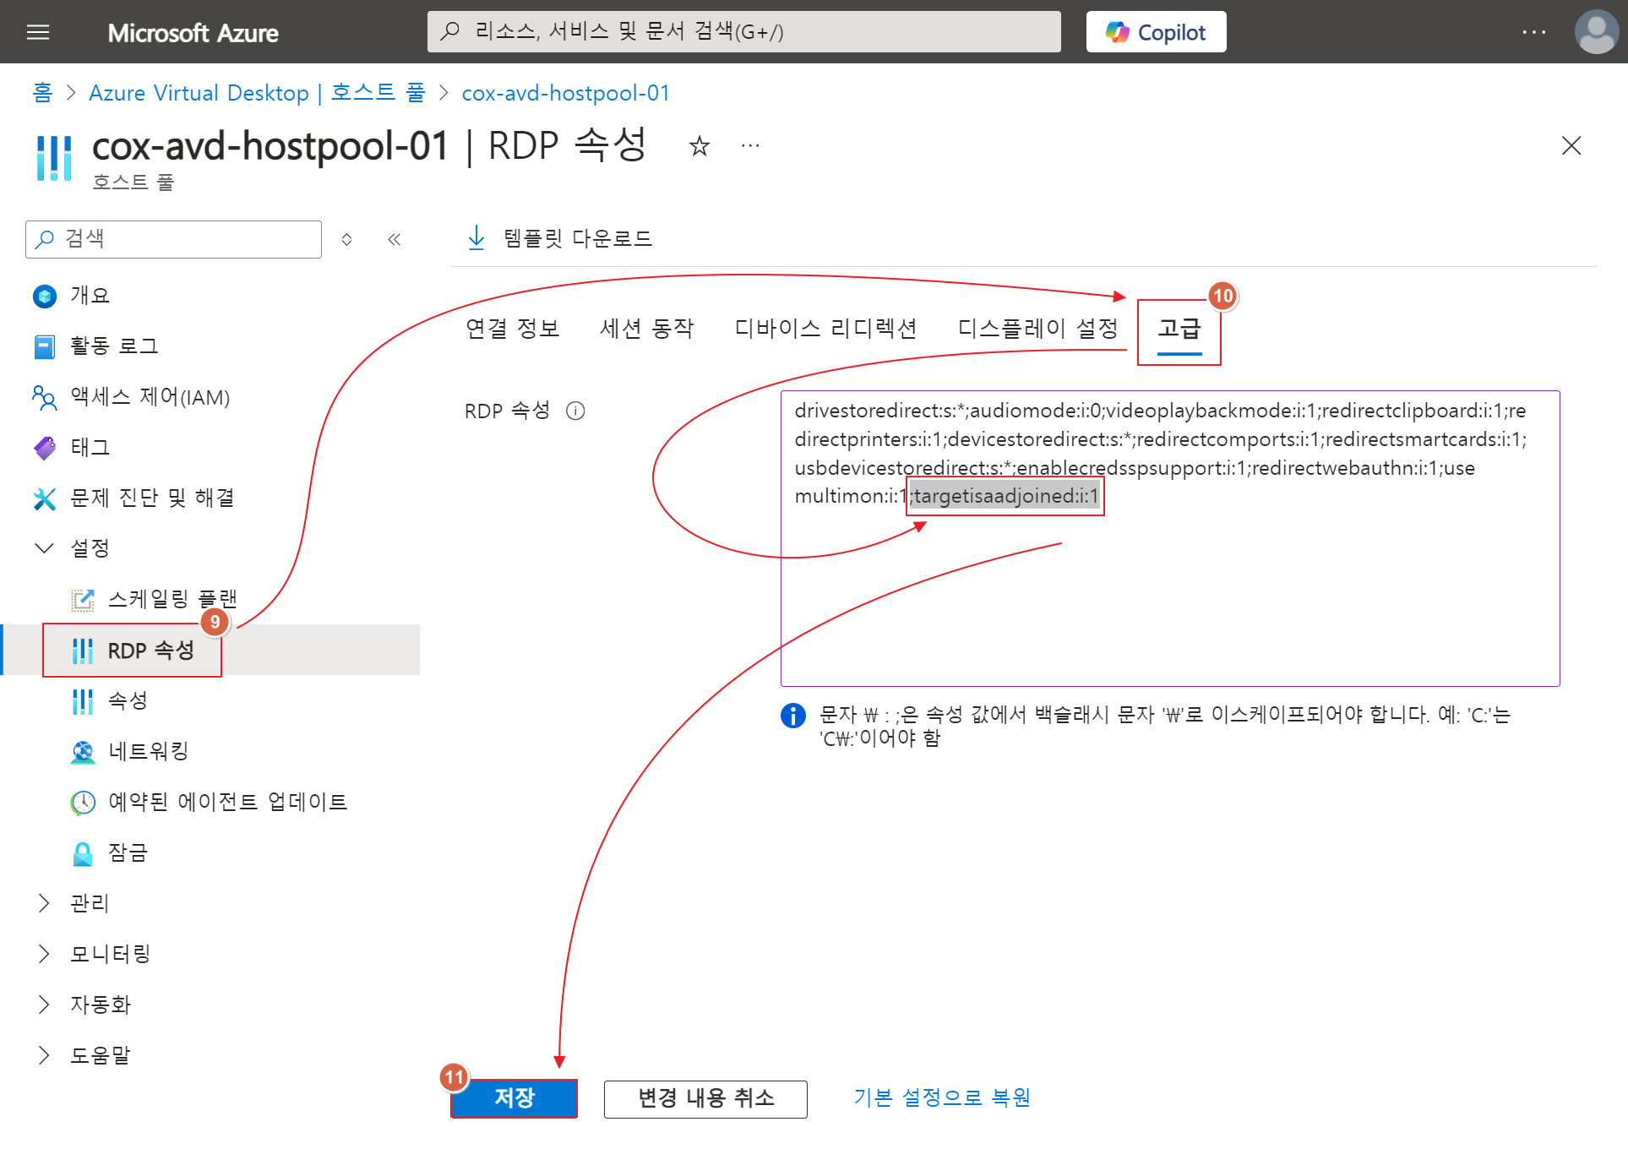This screenshot has height=1149, width=1628.
Task: Open Copilot assistant
Action: [1156, 32]
